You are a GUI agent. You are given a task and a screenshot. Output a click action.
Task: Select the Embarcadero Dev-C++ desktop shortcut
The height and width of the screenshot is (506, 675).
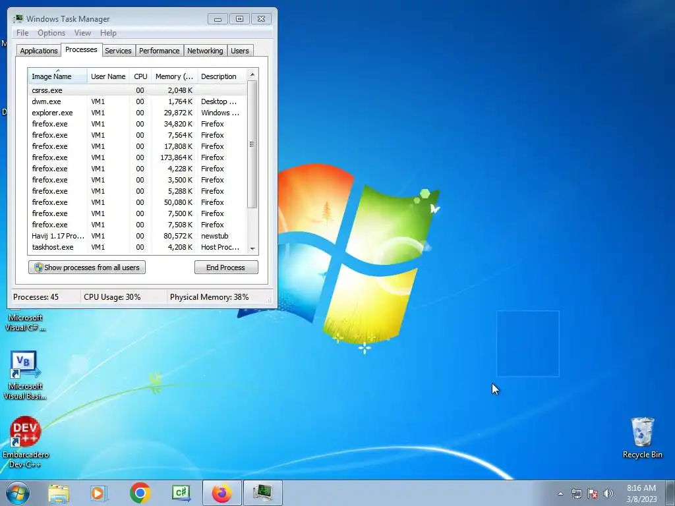point(25,442)
